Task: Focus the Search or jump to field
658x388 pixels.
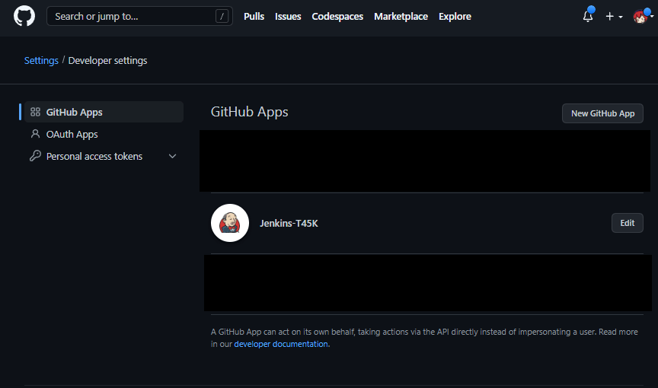Action: pos(139,16)
